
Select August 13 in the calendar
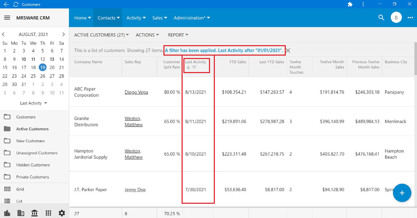52,59
